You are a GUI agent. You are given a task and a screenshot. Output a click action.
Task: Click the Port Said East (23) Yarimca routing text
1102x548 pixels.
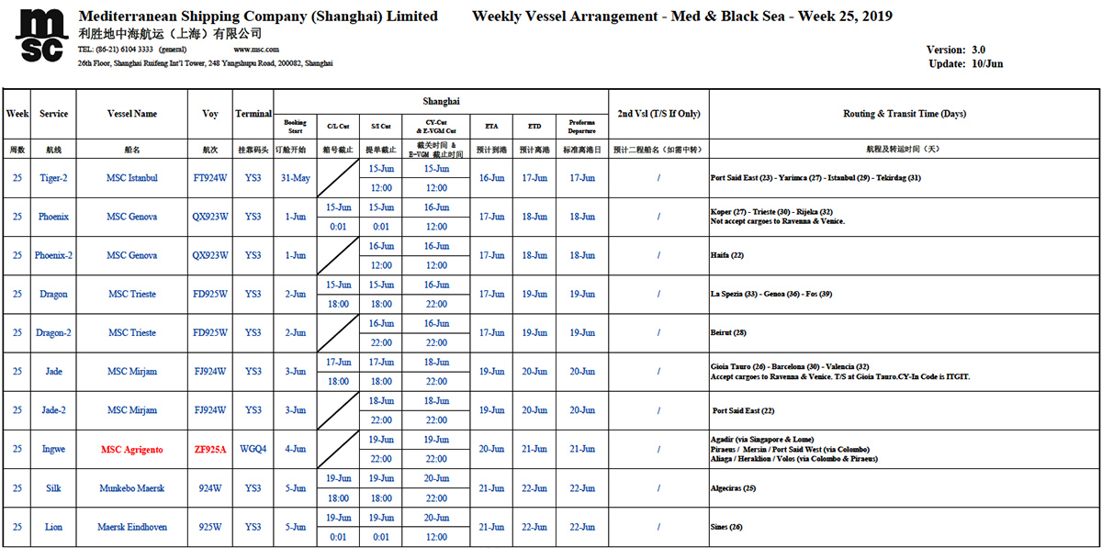(x=815, y=178)
